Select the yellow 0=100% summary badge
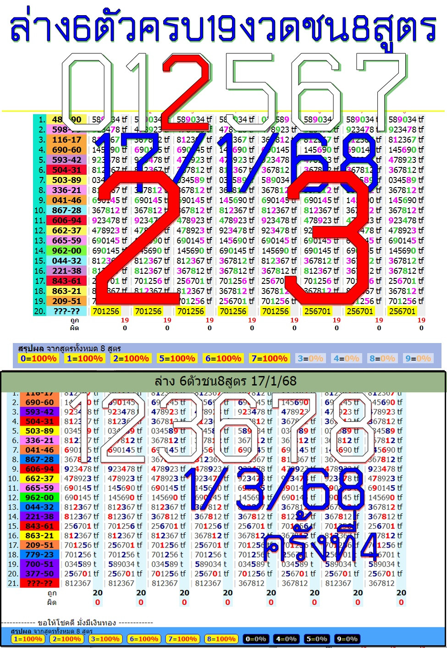This screenshot has height=648, width=447. [x=39, y=359]
